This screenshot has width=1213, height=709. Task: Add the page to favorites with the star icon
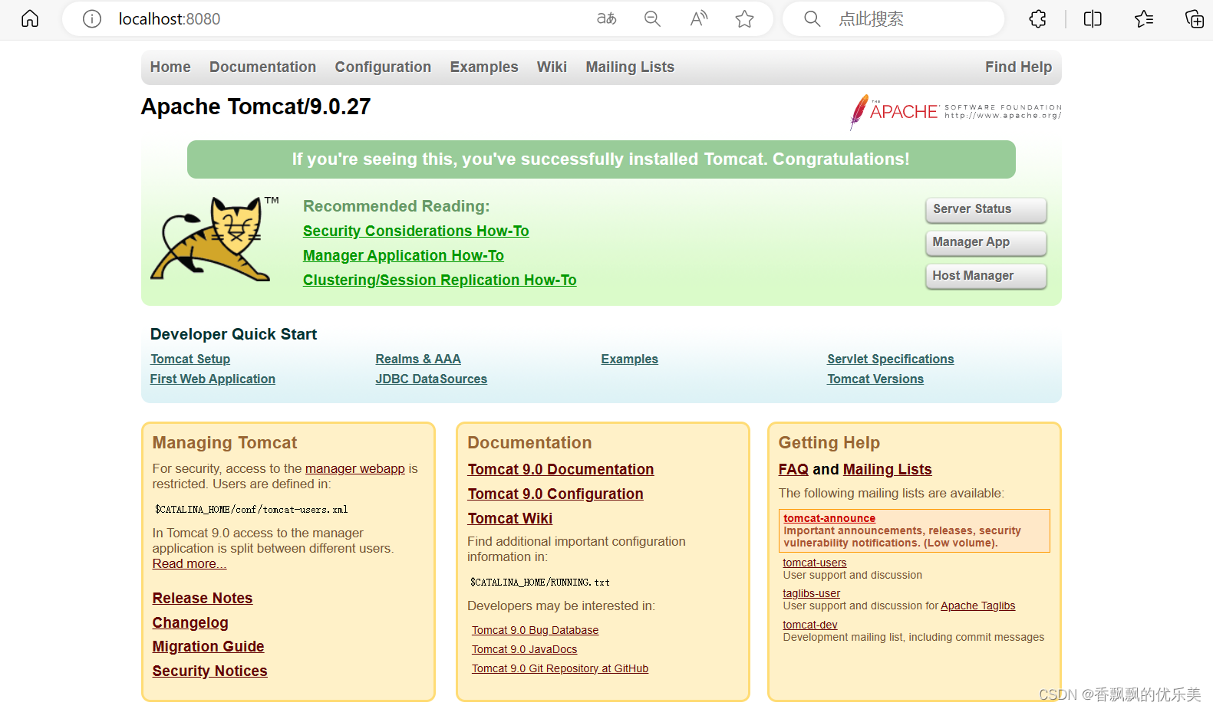pyautogui.click(x=744, y=18)
